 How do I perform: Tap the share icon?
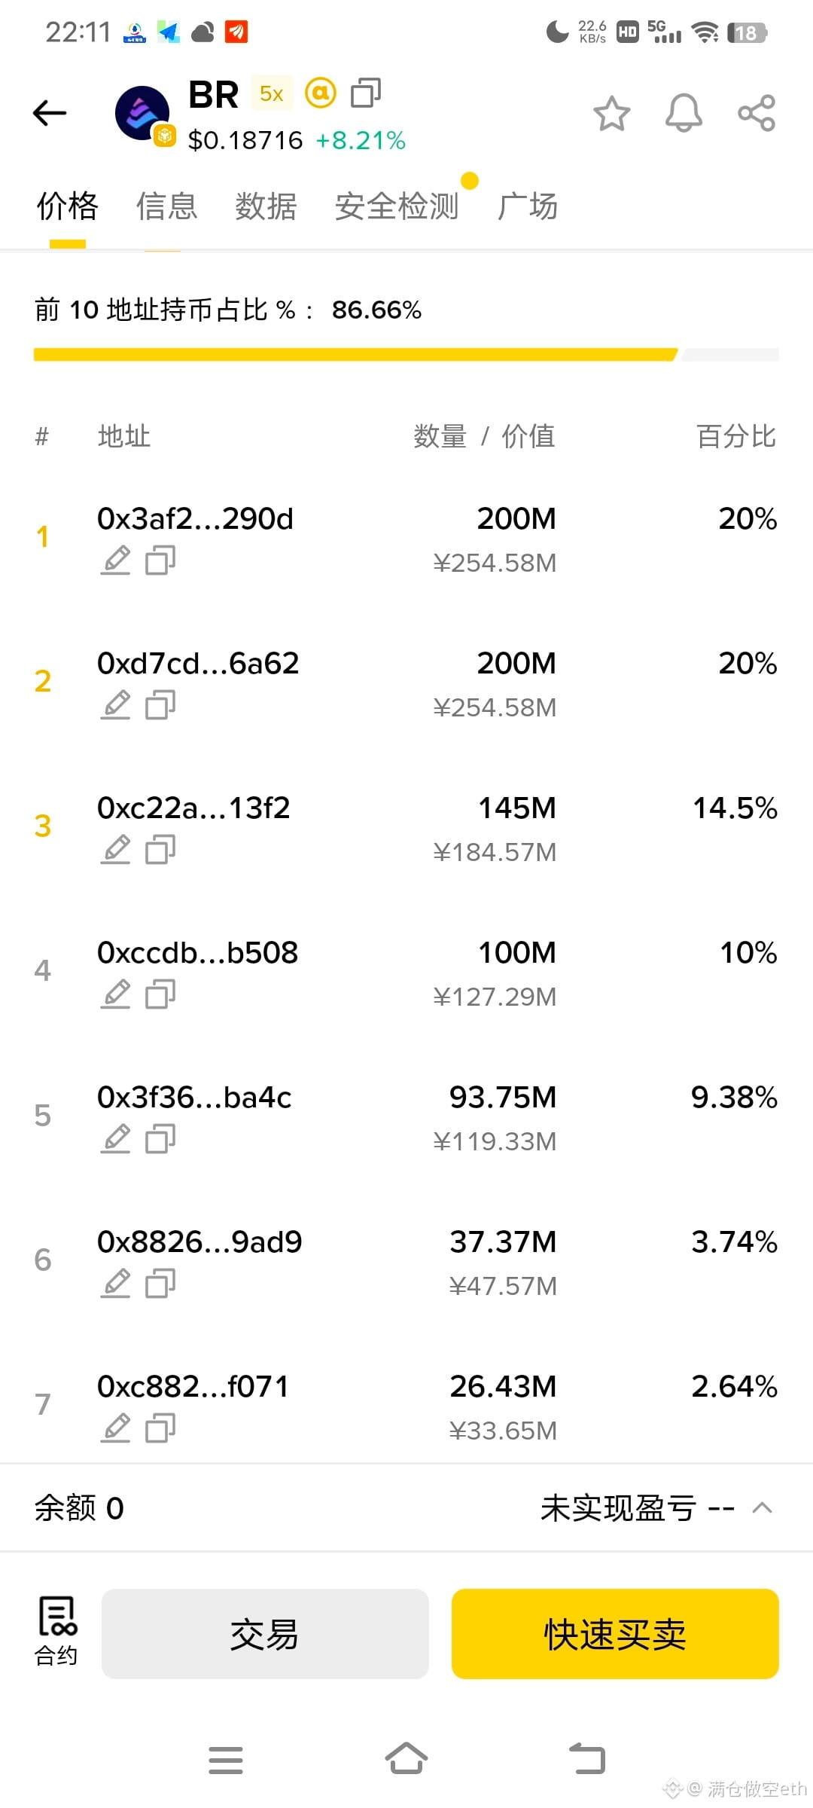757,113
